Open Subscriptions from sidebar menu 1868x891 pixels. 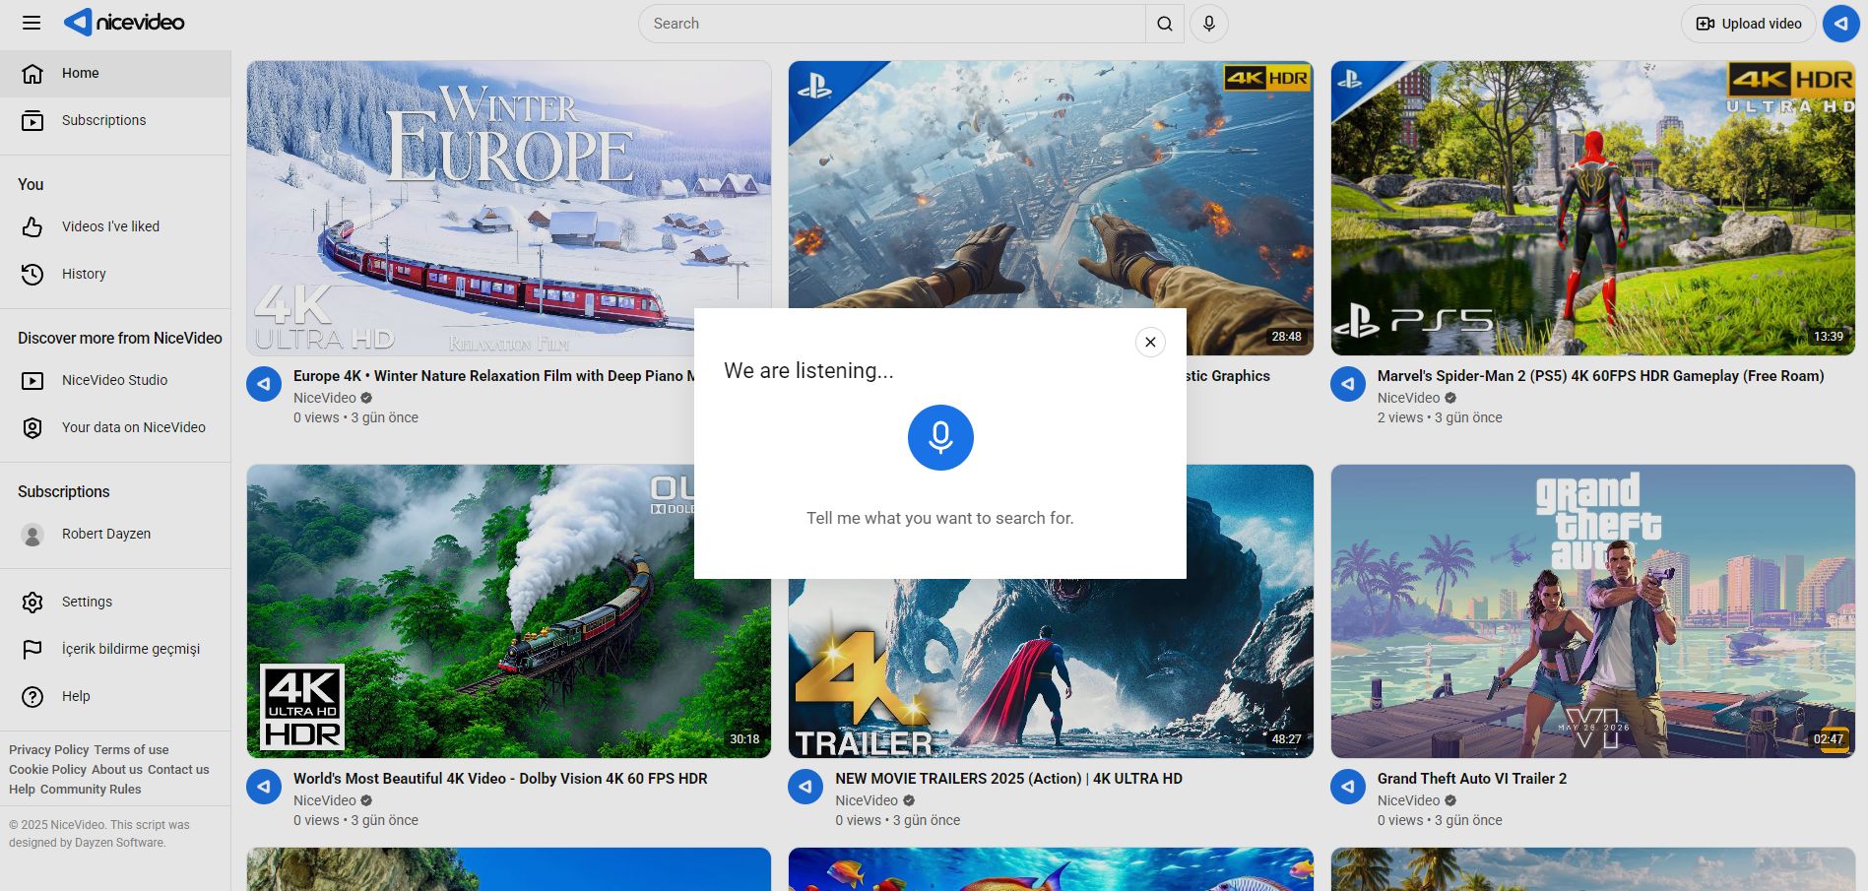(115, 120)
